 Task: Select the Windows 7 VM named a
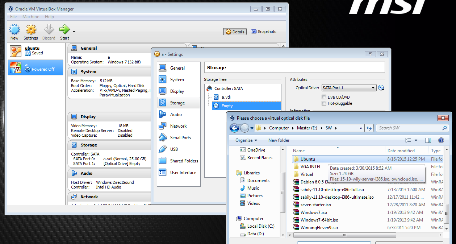(x=35, y=67)
